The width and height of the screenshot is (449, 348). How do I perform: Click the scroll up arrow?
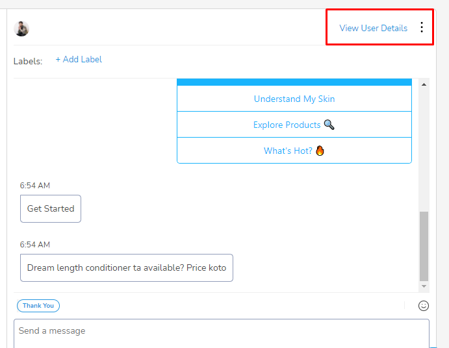point(424,84)
